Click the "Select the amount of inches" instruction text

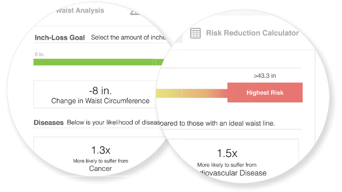pyautogui.click(x=128, y=38)
